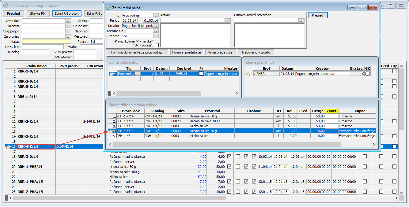409x207 pixels.
Task: Open the Tip dropdown showing Proizvodnja
Action: pyautogui.click(x=156, y=15)
